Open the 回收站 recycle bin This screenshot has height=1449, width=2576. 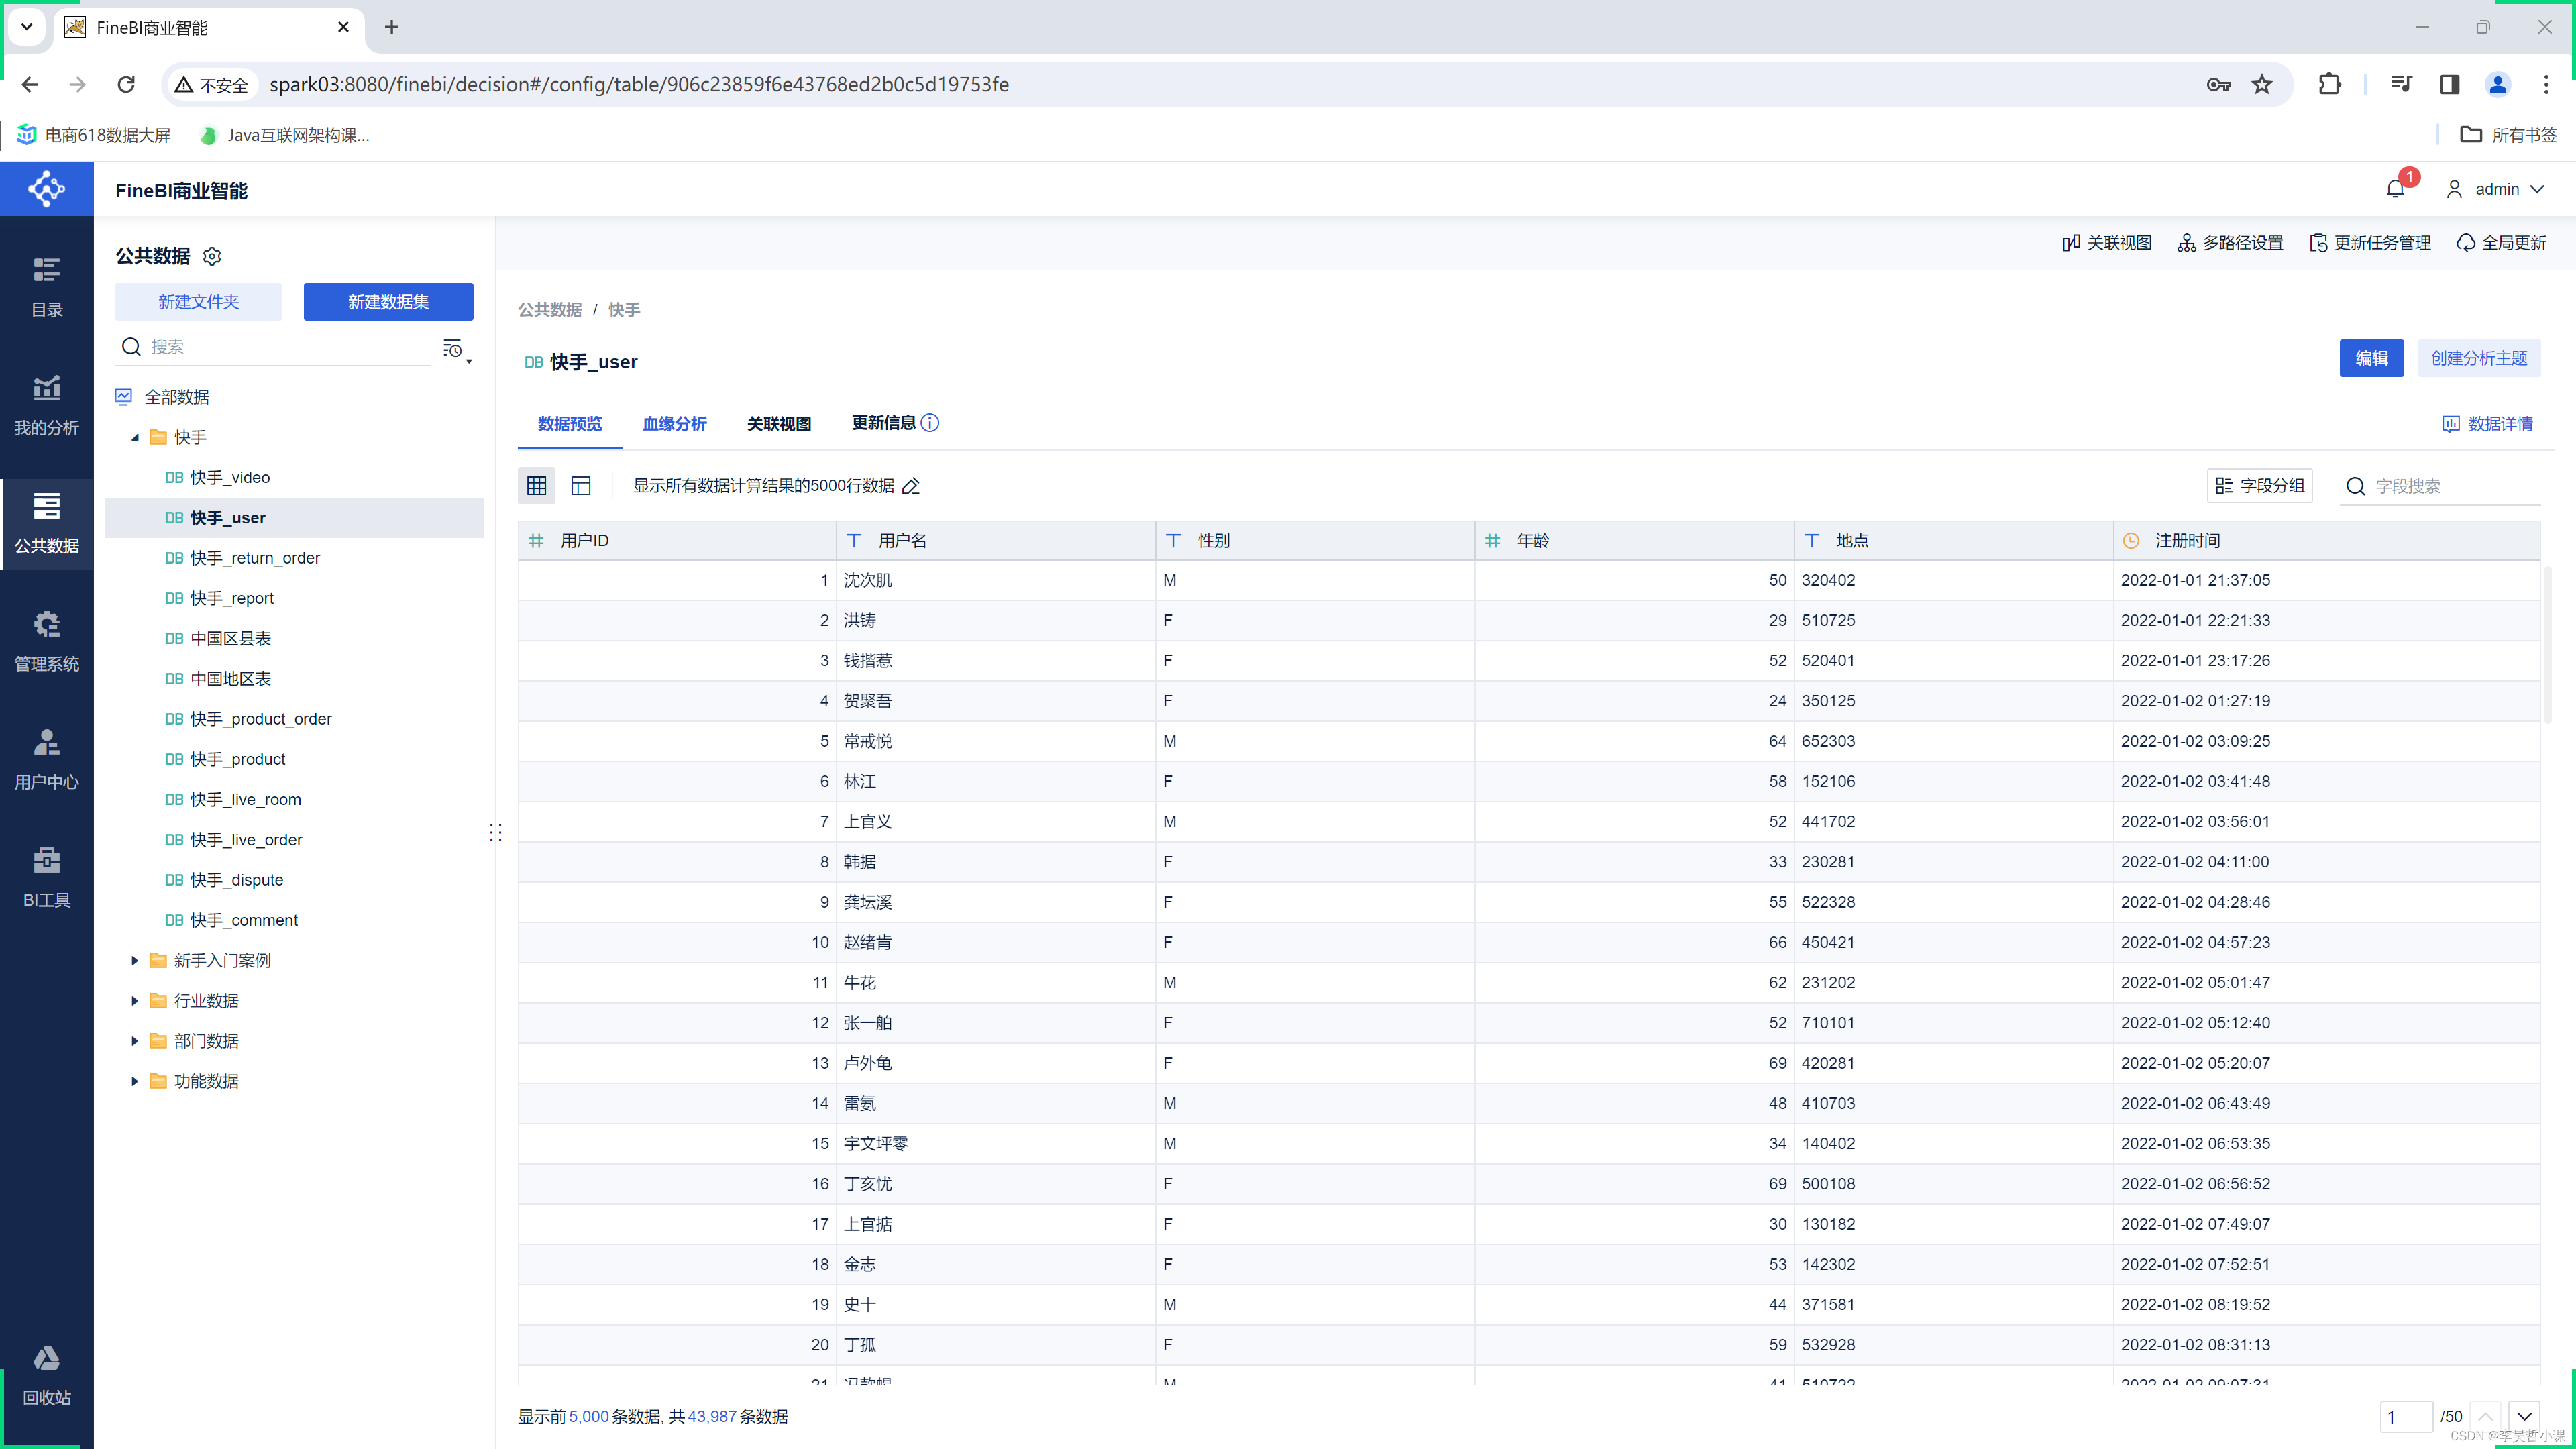coord(46,1376)
